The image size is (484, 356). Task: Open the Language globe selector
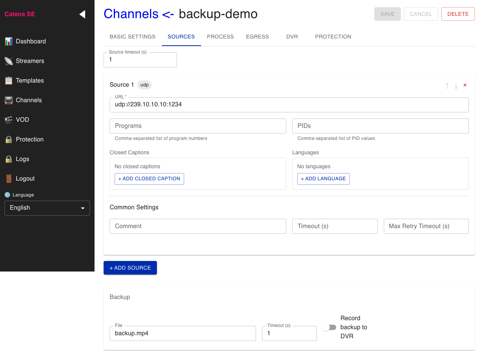pyautogui.click(x=7, y=195)
